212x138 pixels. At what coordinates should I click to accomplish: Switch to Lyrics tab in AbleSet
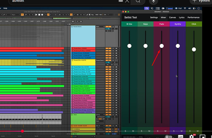pyautogui.click(x=182, y=17)
